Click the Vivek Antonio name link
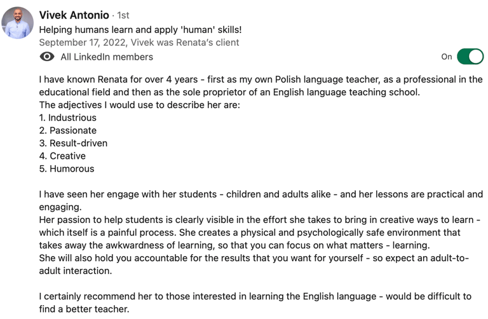This screenshot has width=488, height=319. (x=74, y=15)
